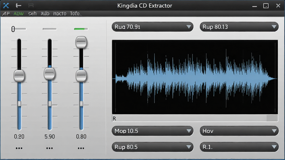Open the Rup 80.5 dropdown
Viewport: 285px width, 160px height.
click(153, 147)
